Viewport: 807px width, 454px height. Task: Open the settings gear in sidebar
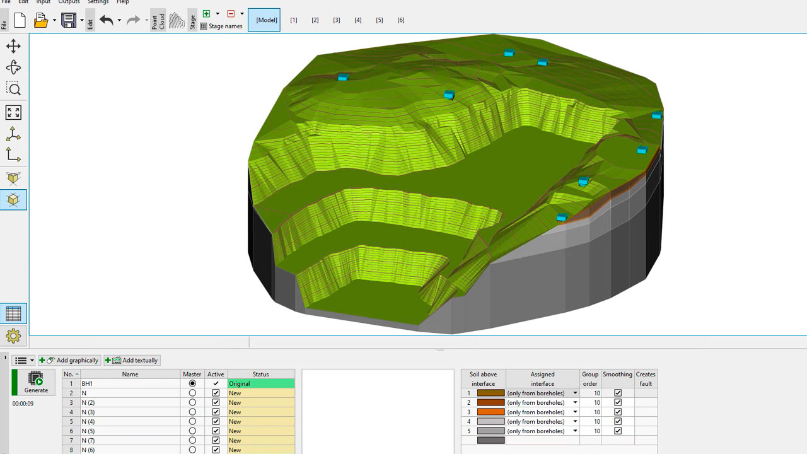click(x=13, y=335)
